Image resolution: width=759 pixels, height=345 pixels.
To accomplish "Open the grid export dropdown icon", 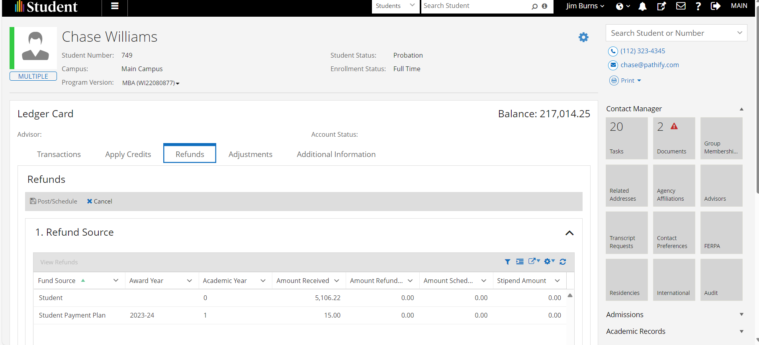I will pos(534,261).
